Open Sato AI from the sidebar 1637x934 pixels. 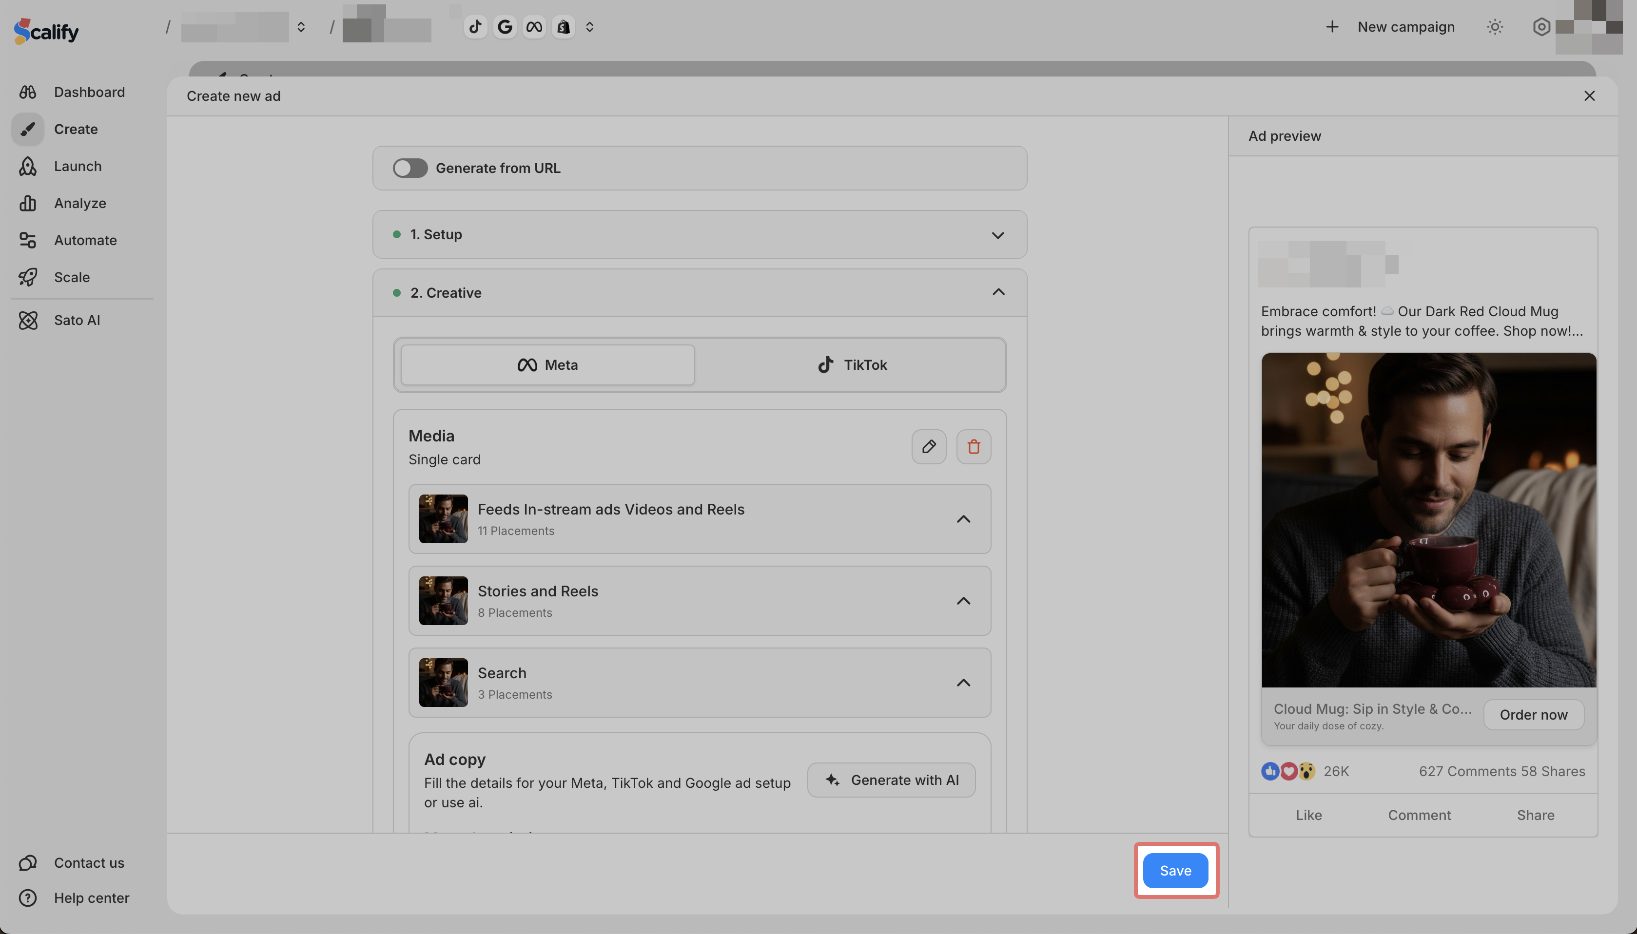click(77, 320)
